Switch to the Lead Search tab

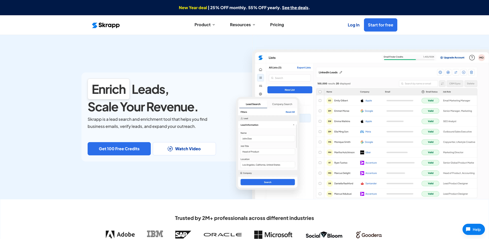(x=253, y=104)
